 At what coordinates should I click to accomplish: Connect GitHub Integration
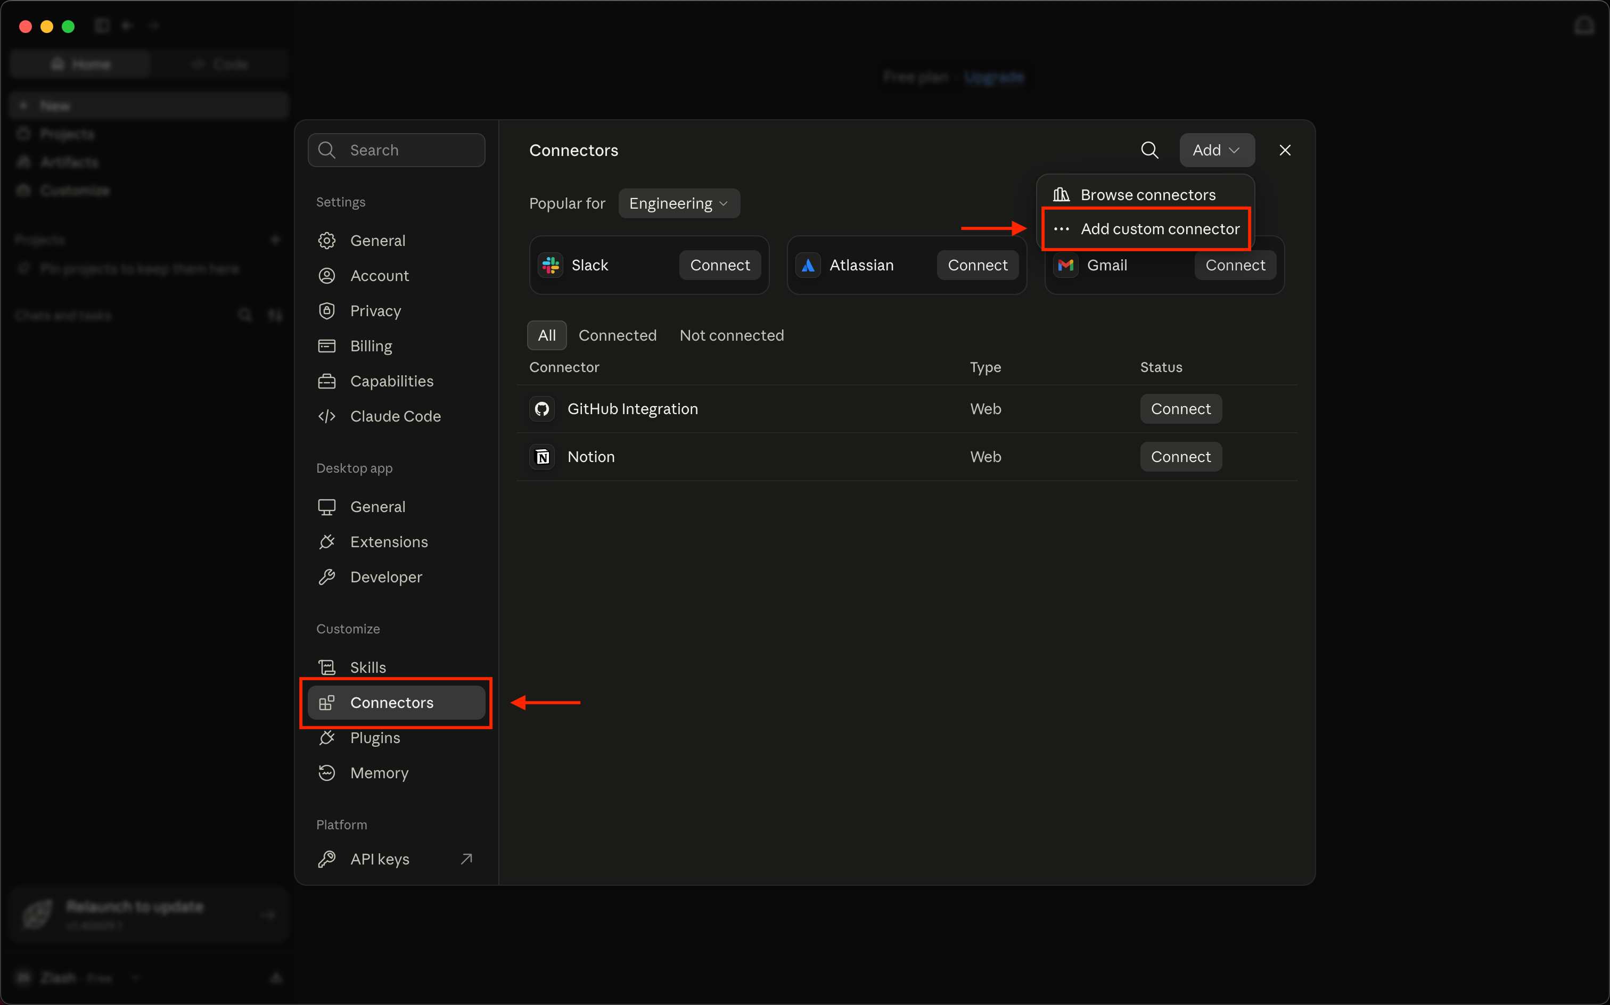(x=1180, y=409)
